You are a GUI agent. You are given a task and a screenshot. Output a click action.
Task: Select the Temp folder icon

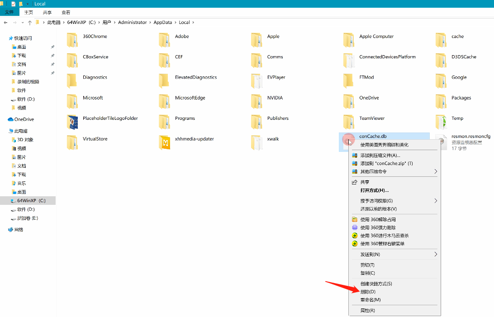click(x=441, y=122)
